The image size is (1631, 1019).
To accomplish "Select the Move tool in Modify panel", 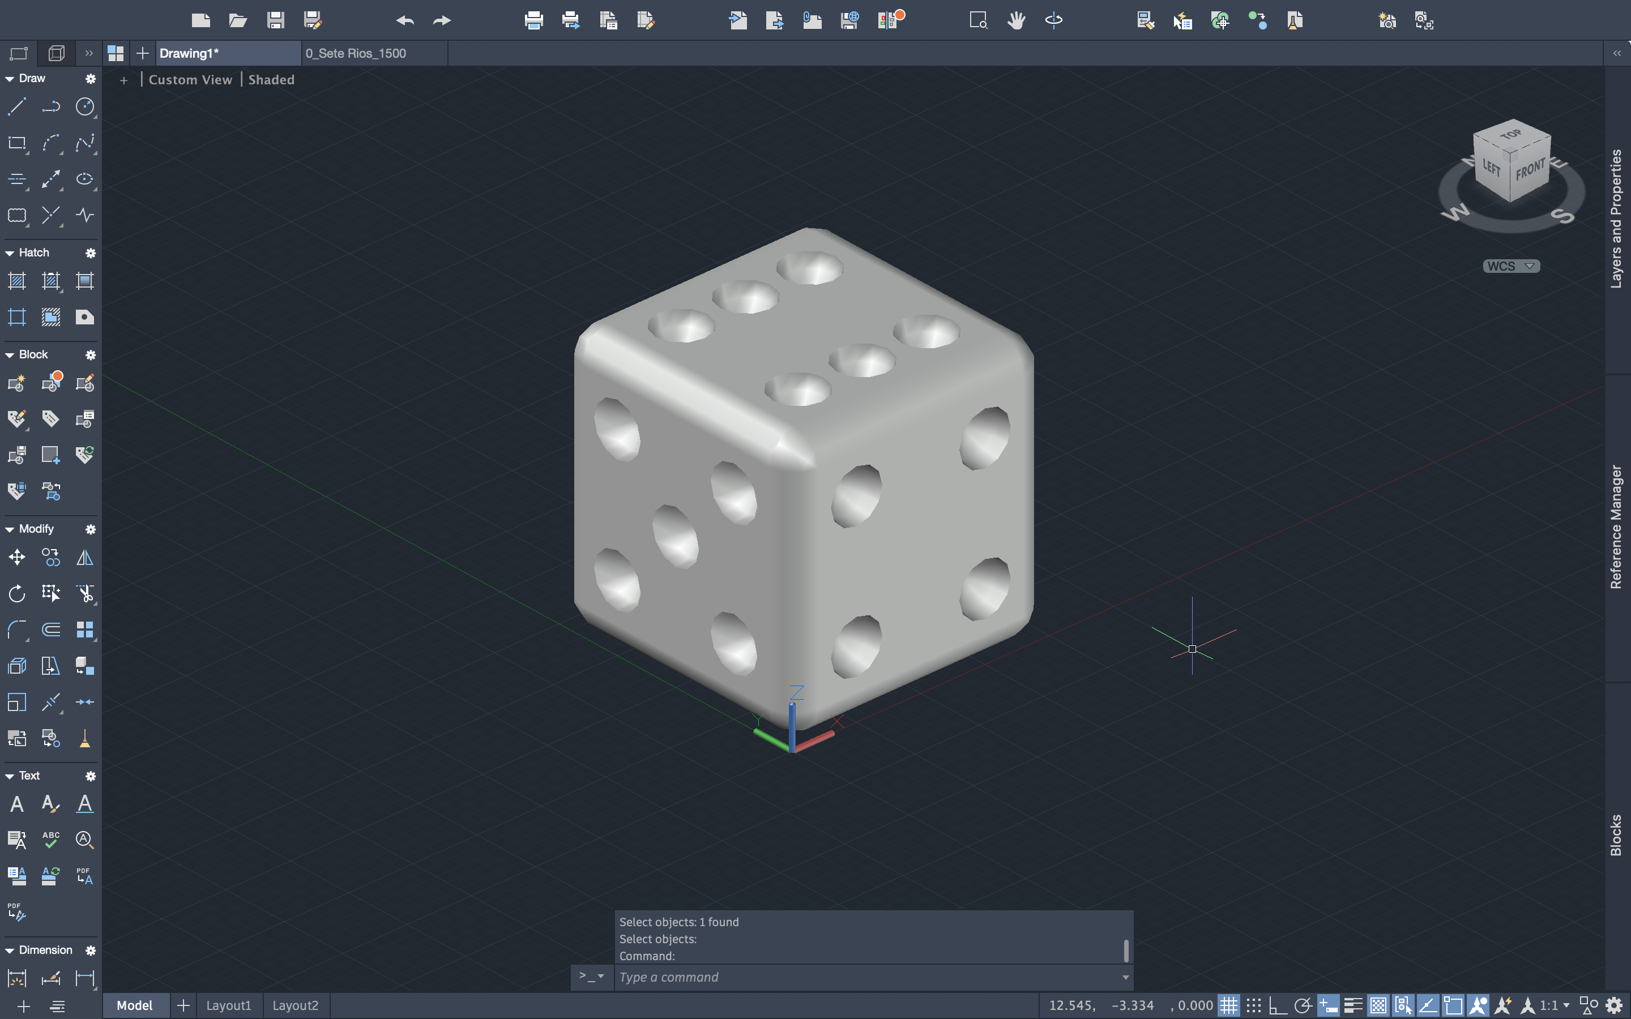I will 17,558.
